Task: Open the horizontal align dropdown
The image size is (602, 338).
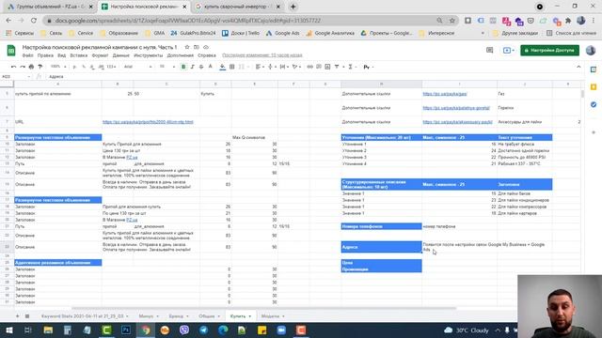Action: point(260,67)
